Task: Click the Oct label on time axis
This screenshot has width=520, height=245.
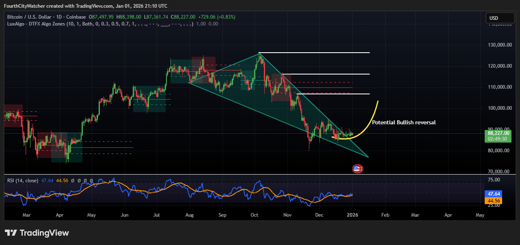Action: coord(255,215)
